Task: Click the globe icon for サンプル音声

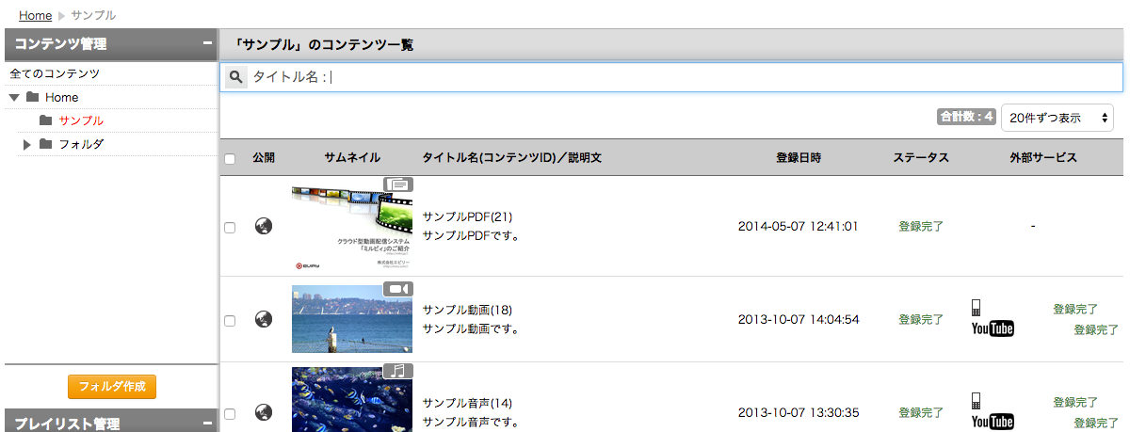Action: [265, 412]
